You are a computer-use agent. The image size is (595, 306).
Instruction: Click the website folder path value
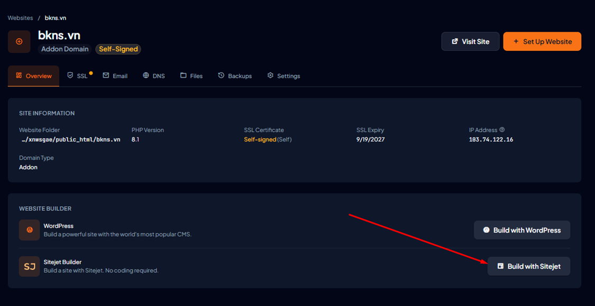[x=71, y=140]
